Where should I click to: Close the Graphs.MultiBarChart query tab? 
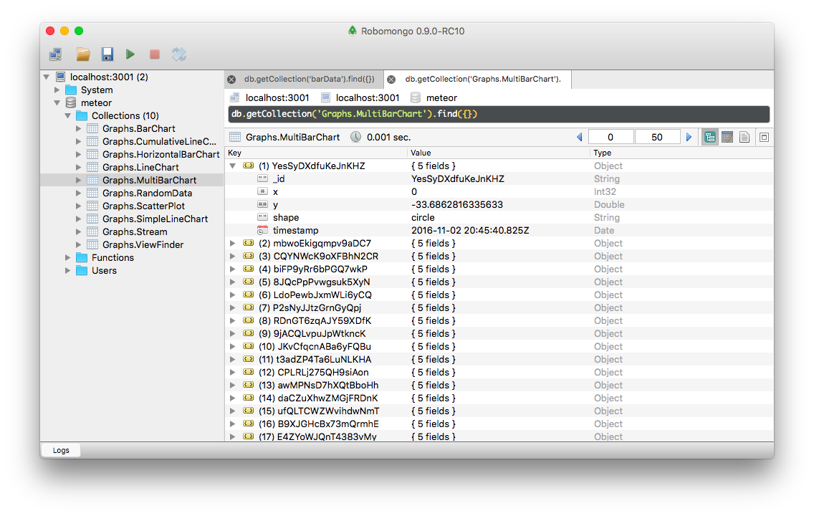coord(391,80)
